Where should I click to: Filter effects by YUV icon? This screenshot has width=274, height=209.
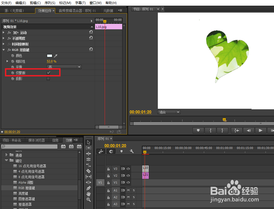pyautogui.click(x=79, y=147)
